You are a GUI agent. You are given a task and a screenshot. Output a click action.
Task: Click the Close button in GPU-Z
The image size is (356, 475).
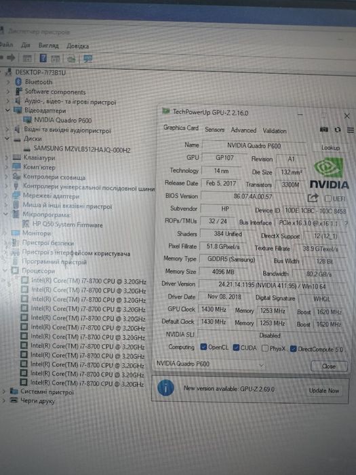(329, 366)
